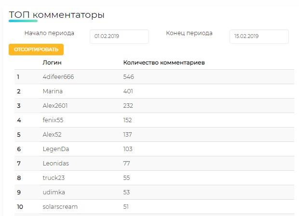This screenshot has width=299, height=216.
Task: Open user Marina in the list
Action: coord(53,91)
